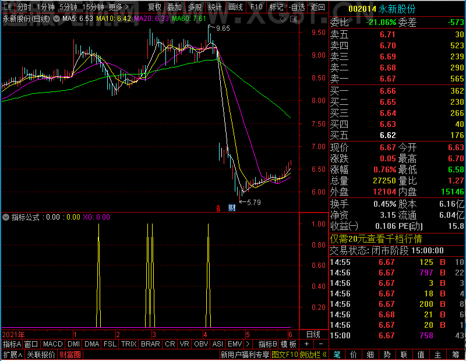The width and height of the screenshot is (466, 361).
Task: Open the 图文F10 link
Action: point(284,355)
